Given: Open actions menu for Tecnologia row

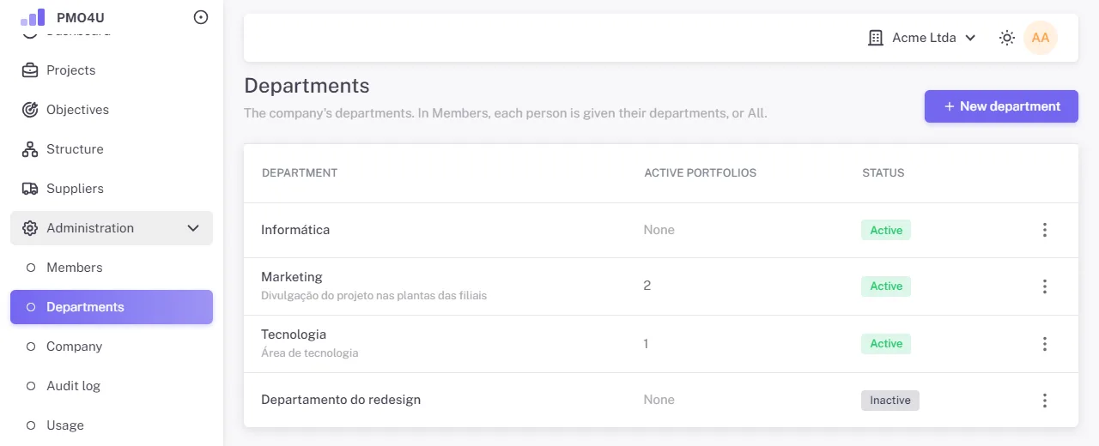Looking at the screenshot, I should coord(1045,344).
